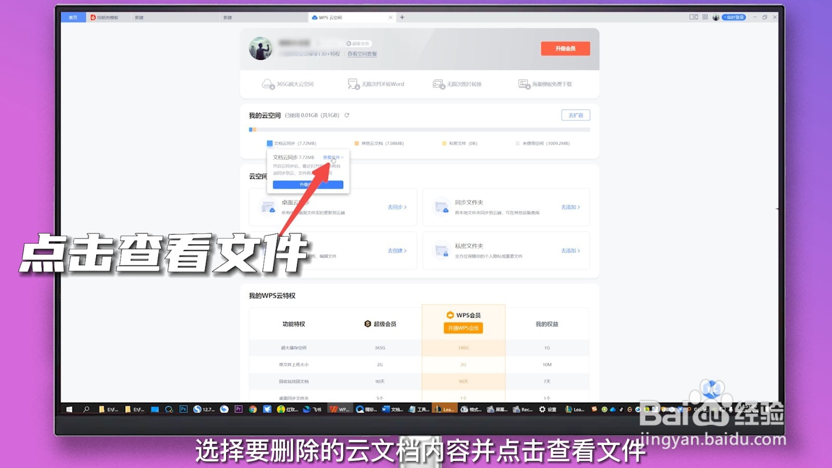Click the apps grid icon in the title bar

(x=705, y=17)
